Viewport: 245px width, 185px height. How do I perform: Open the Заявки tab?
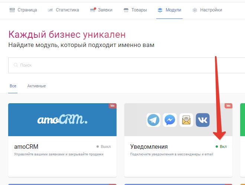pos(101,10)
